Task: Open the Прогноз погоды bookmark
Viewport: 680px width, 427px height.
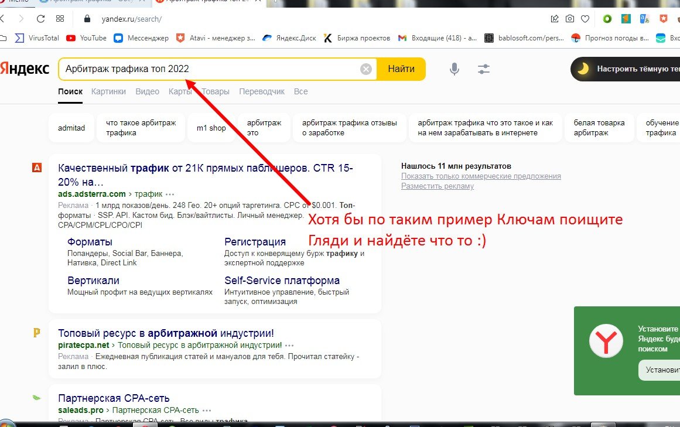Action: pos(610,38)
